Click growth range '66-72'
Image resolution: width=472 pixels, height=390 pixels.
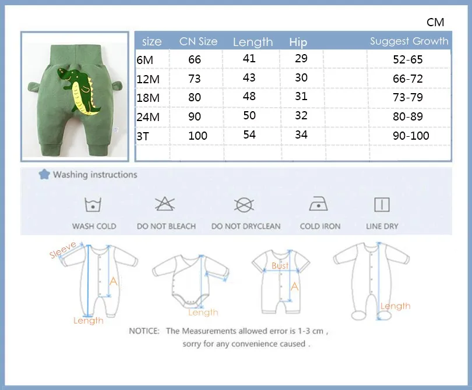tap(408, 79)
